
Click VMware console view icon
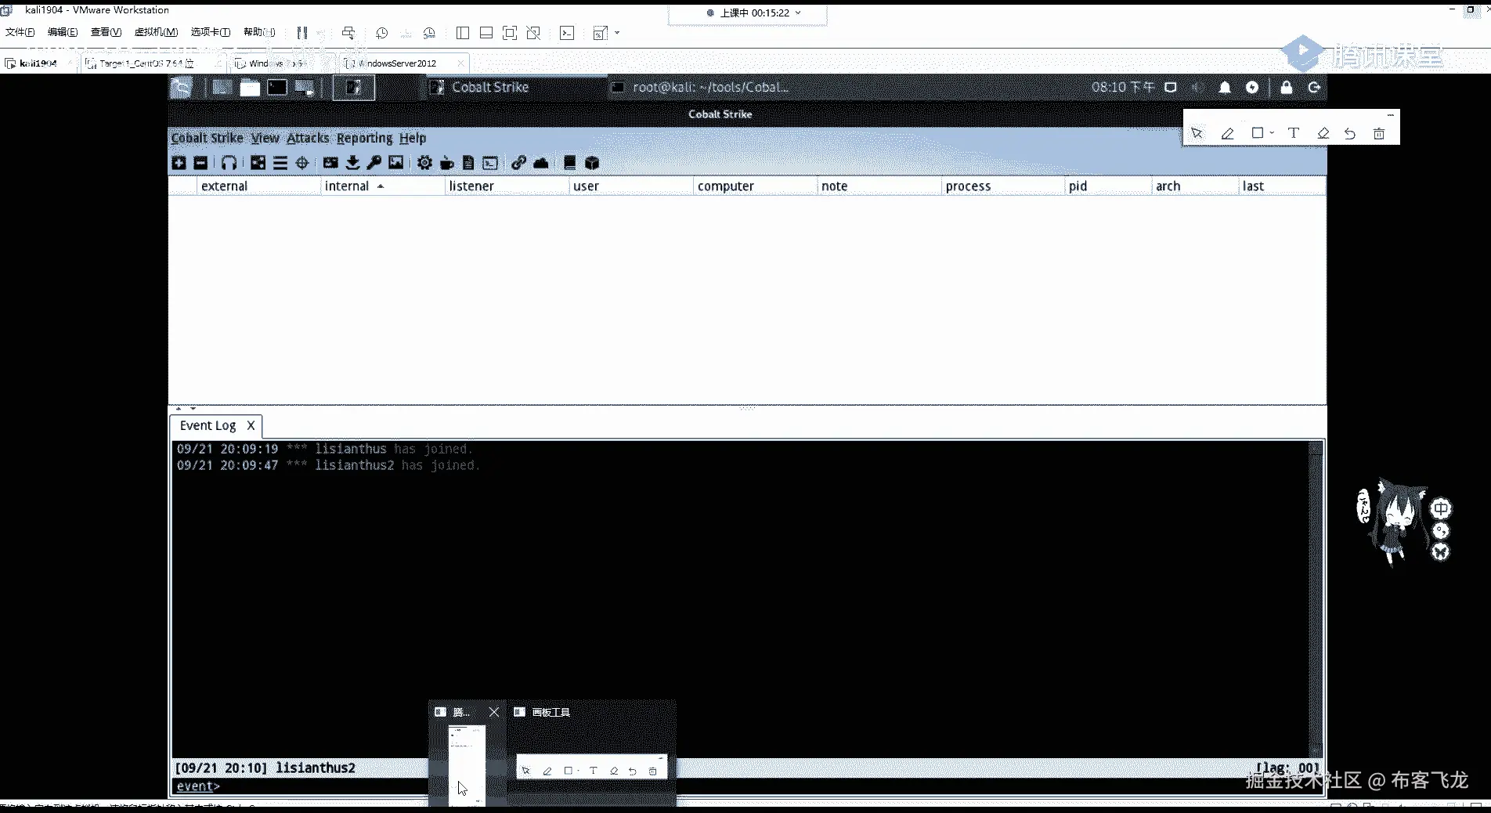(x=567, y=33)
